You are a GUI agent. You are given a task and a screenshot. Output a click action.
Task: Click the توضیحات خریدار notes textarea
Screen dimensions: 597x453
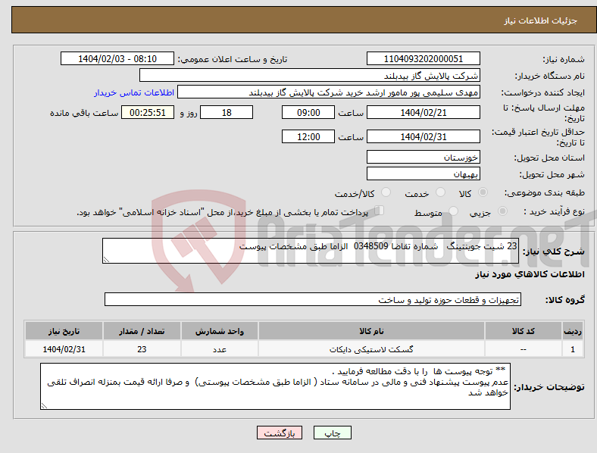[275, 386]
